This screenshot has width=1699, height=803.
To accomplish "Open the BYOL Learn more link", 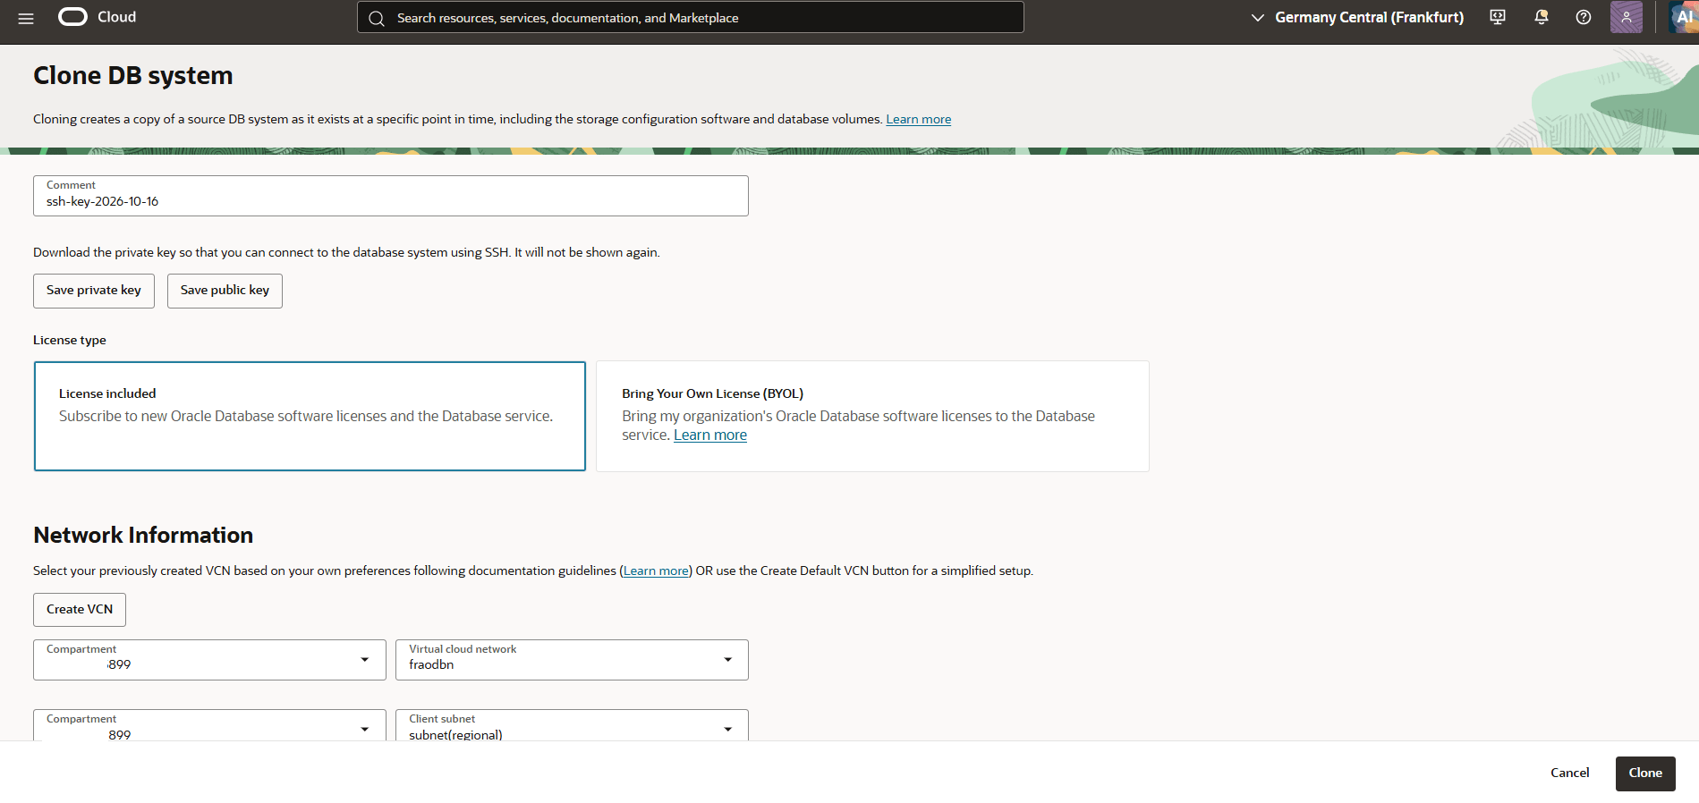I will 710,435.
